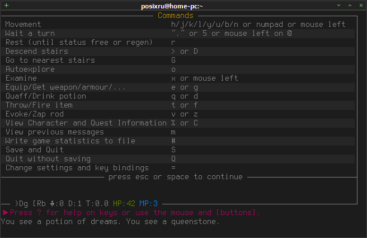This screenshot has height=238, width=367.
Task: Click the downward chevron in the title bar
Action: pyautogui.click(x=338, y=5)
